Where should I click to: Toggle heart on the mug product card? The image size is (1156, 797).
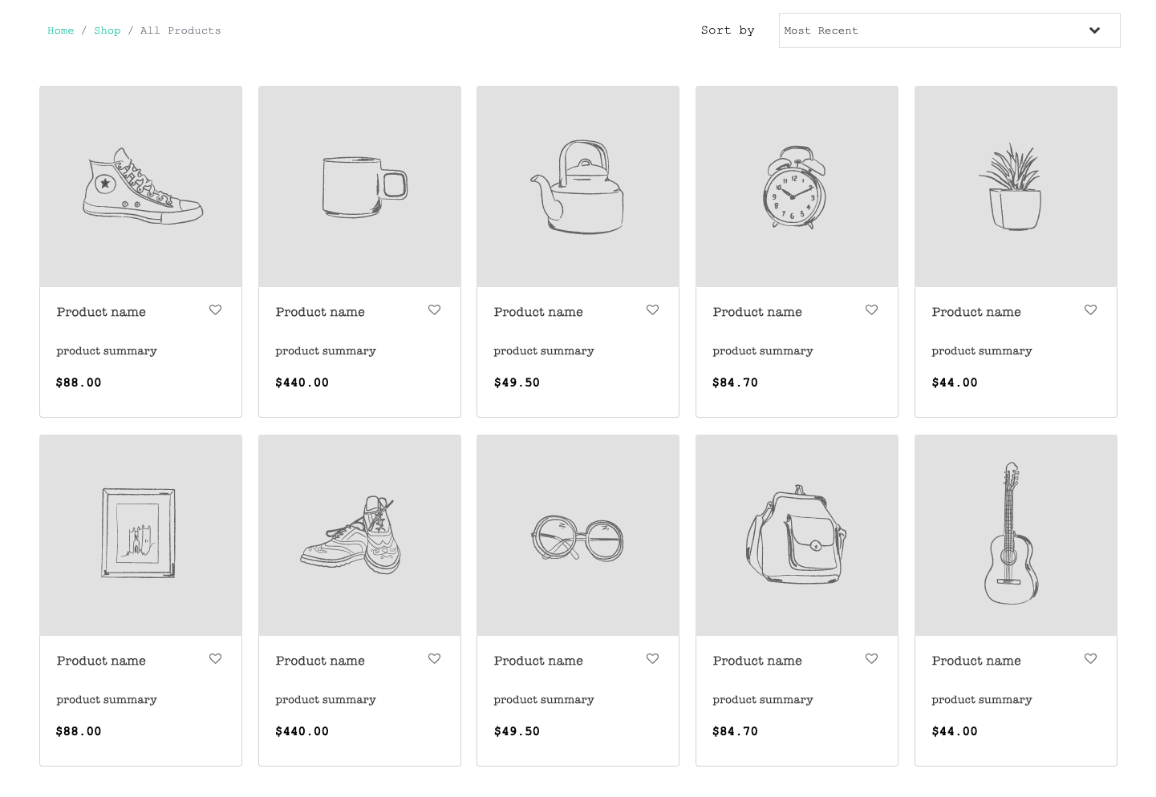pos(434,310)
